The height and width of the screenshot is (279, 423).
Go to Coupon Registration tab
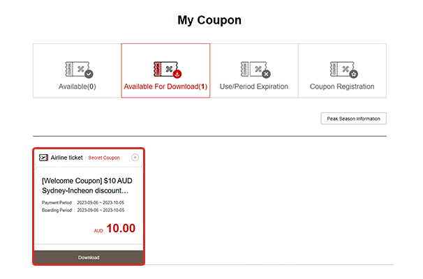342,70
